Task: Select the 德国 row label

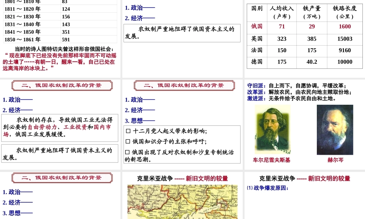Action: [257, 62]
